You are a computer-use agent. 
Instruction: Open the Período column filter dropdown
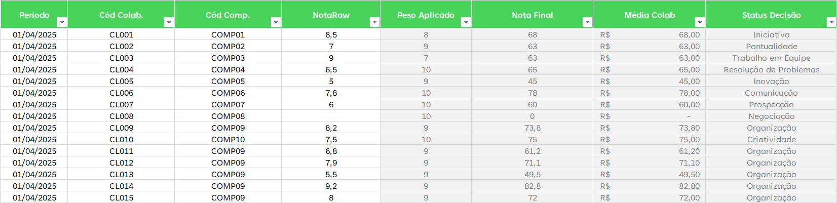coord(62,22)
